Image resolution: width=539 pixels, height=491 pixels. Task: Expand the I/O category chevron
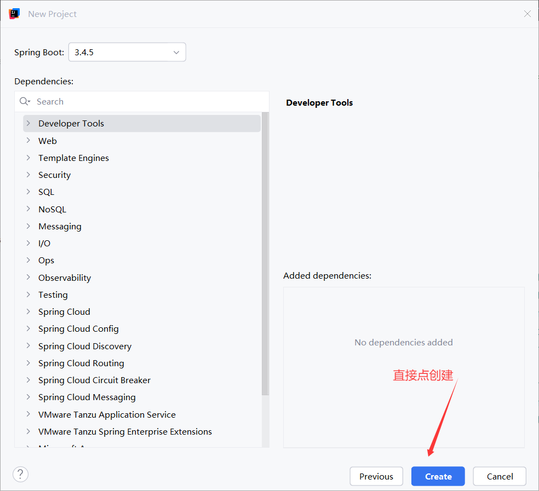(28, 243)
